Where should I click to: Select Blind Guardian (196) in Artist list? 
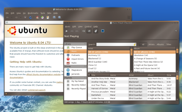[109, 62]
